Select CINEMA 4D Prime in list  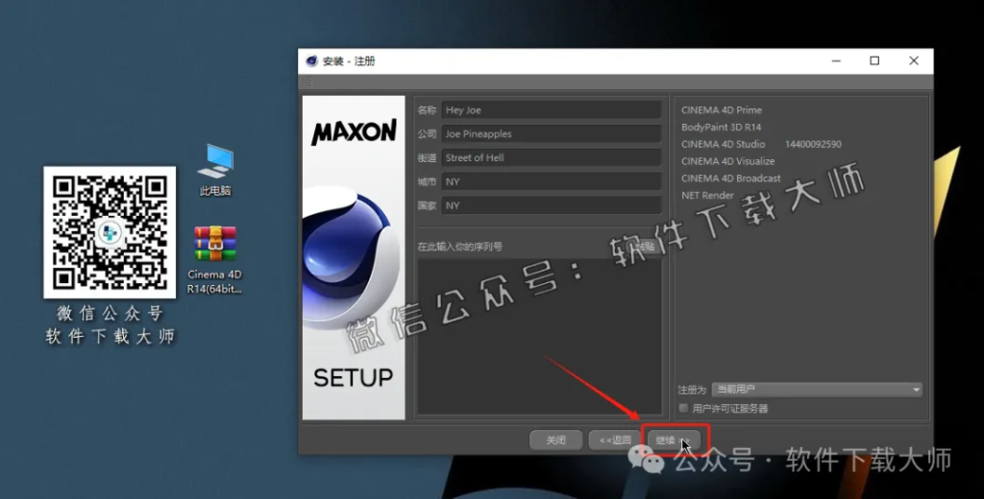722,109
